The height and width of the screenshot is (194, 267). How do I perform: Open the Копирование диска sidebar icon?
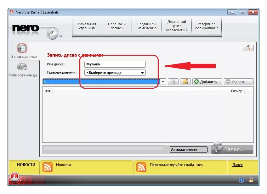click(22, 67)
